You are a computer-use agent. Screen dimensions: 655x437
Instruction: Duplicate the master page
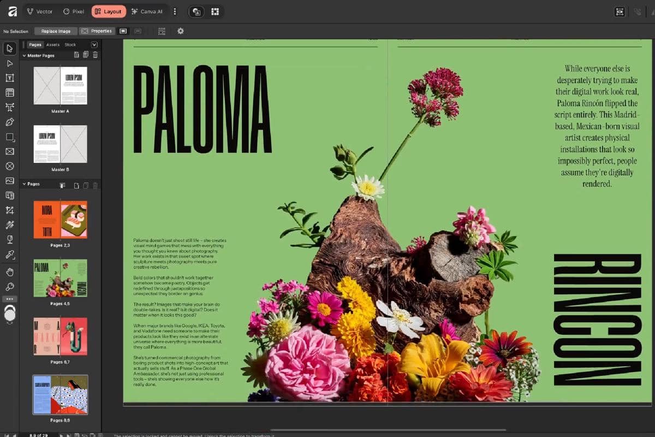86,55
